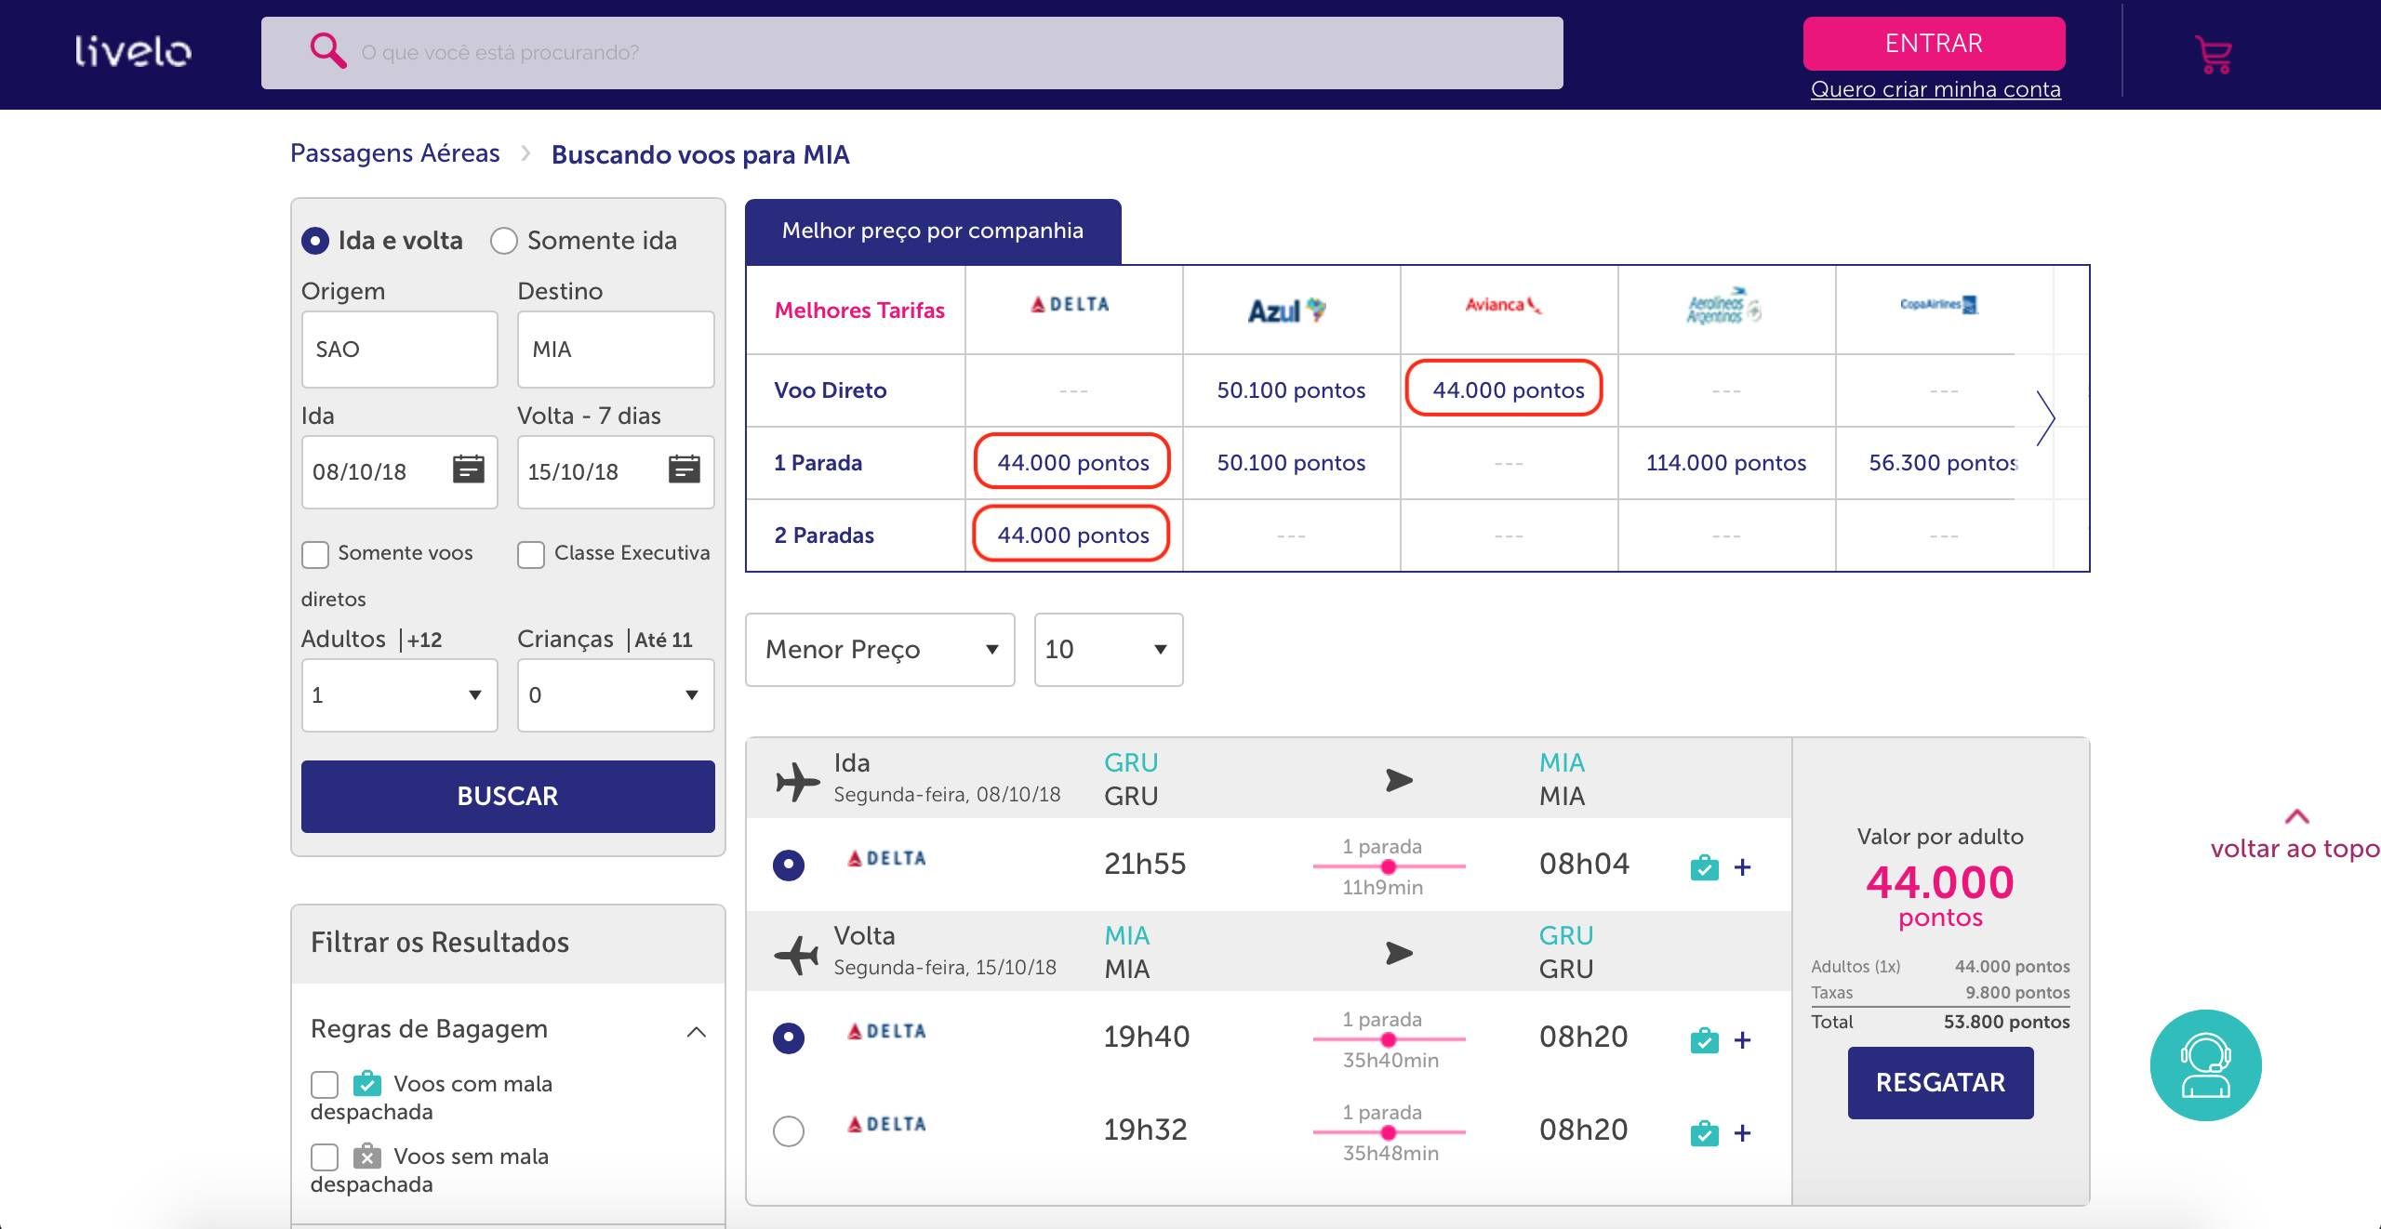
Task: Click the Destino field containing MIA
Action: [616, 350]
